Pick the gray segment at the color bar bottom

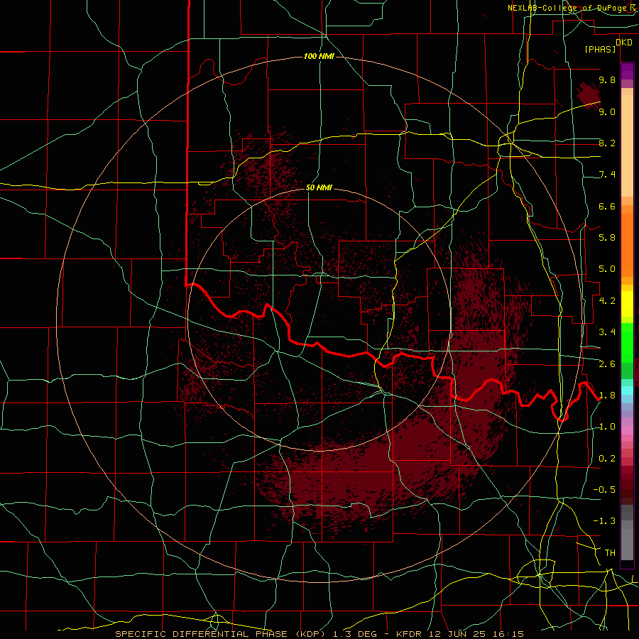tap(627, 545)
